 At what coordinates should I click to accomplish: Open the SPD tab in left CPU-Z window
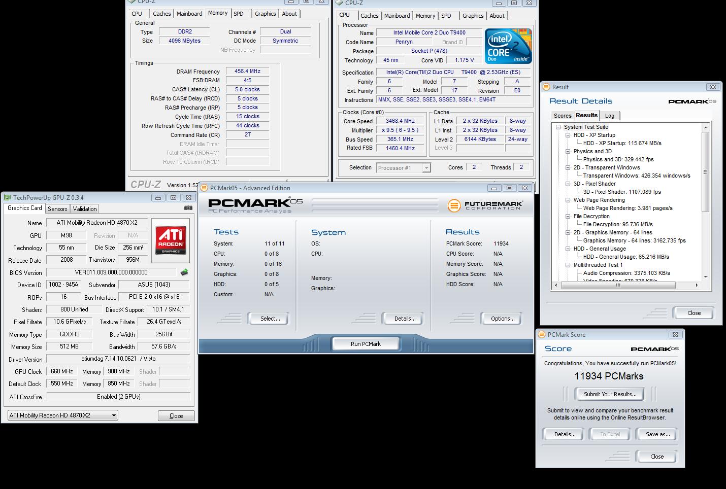[x=239, y=14]
